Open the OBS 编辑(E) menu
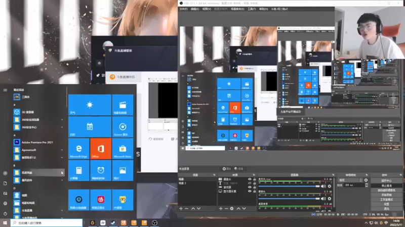 pyautogui.click(x=195, y=9)
